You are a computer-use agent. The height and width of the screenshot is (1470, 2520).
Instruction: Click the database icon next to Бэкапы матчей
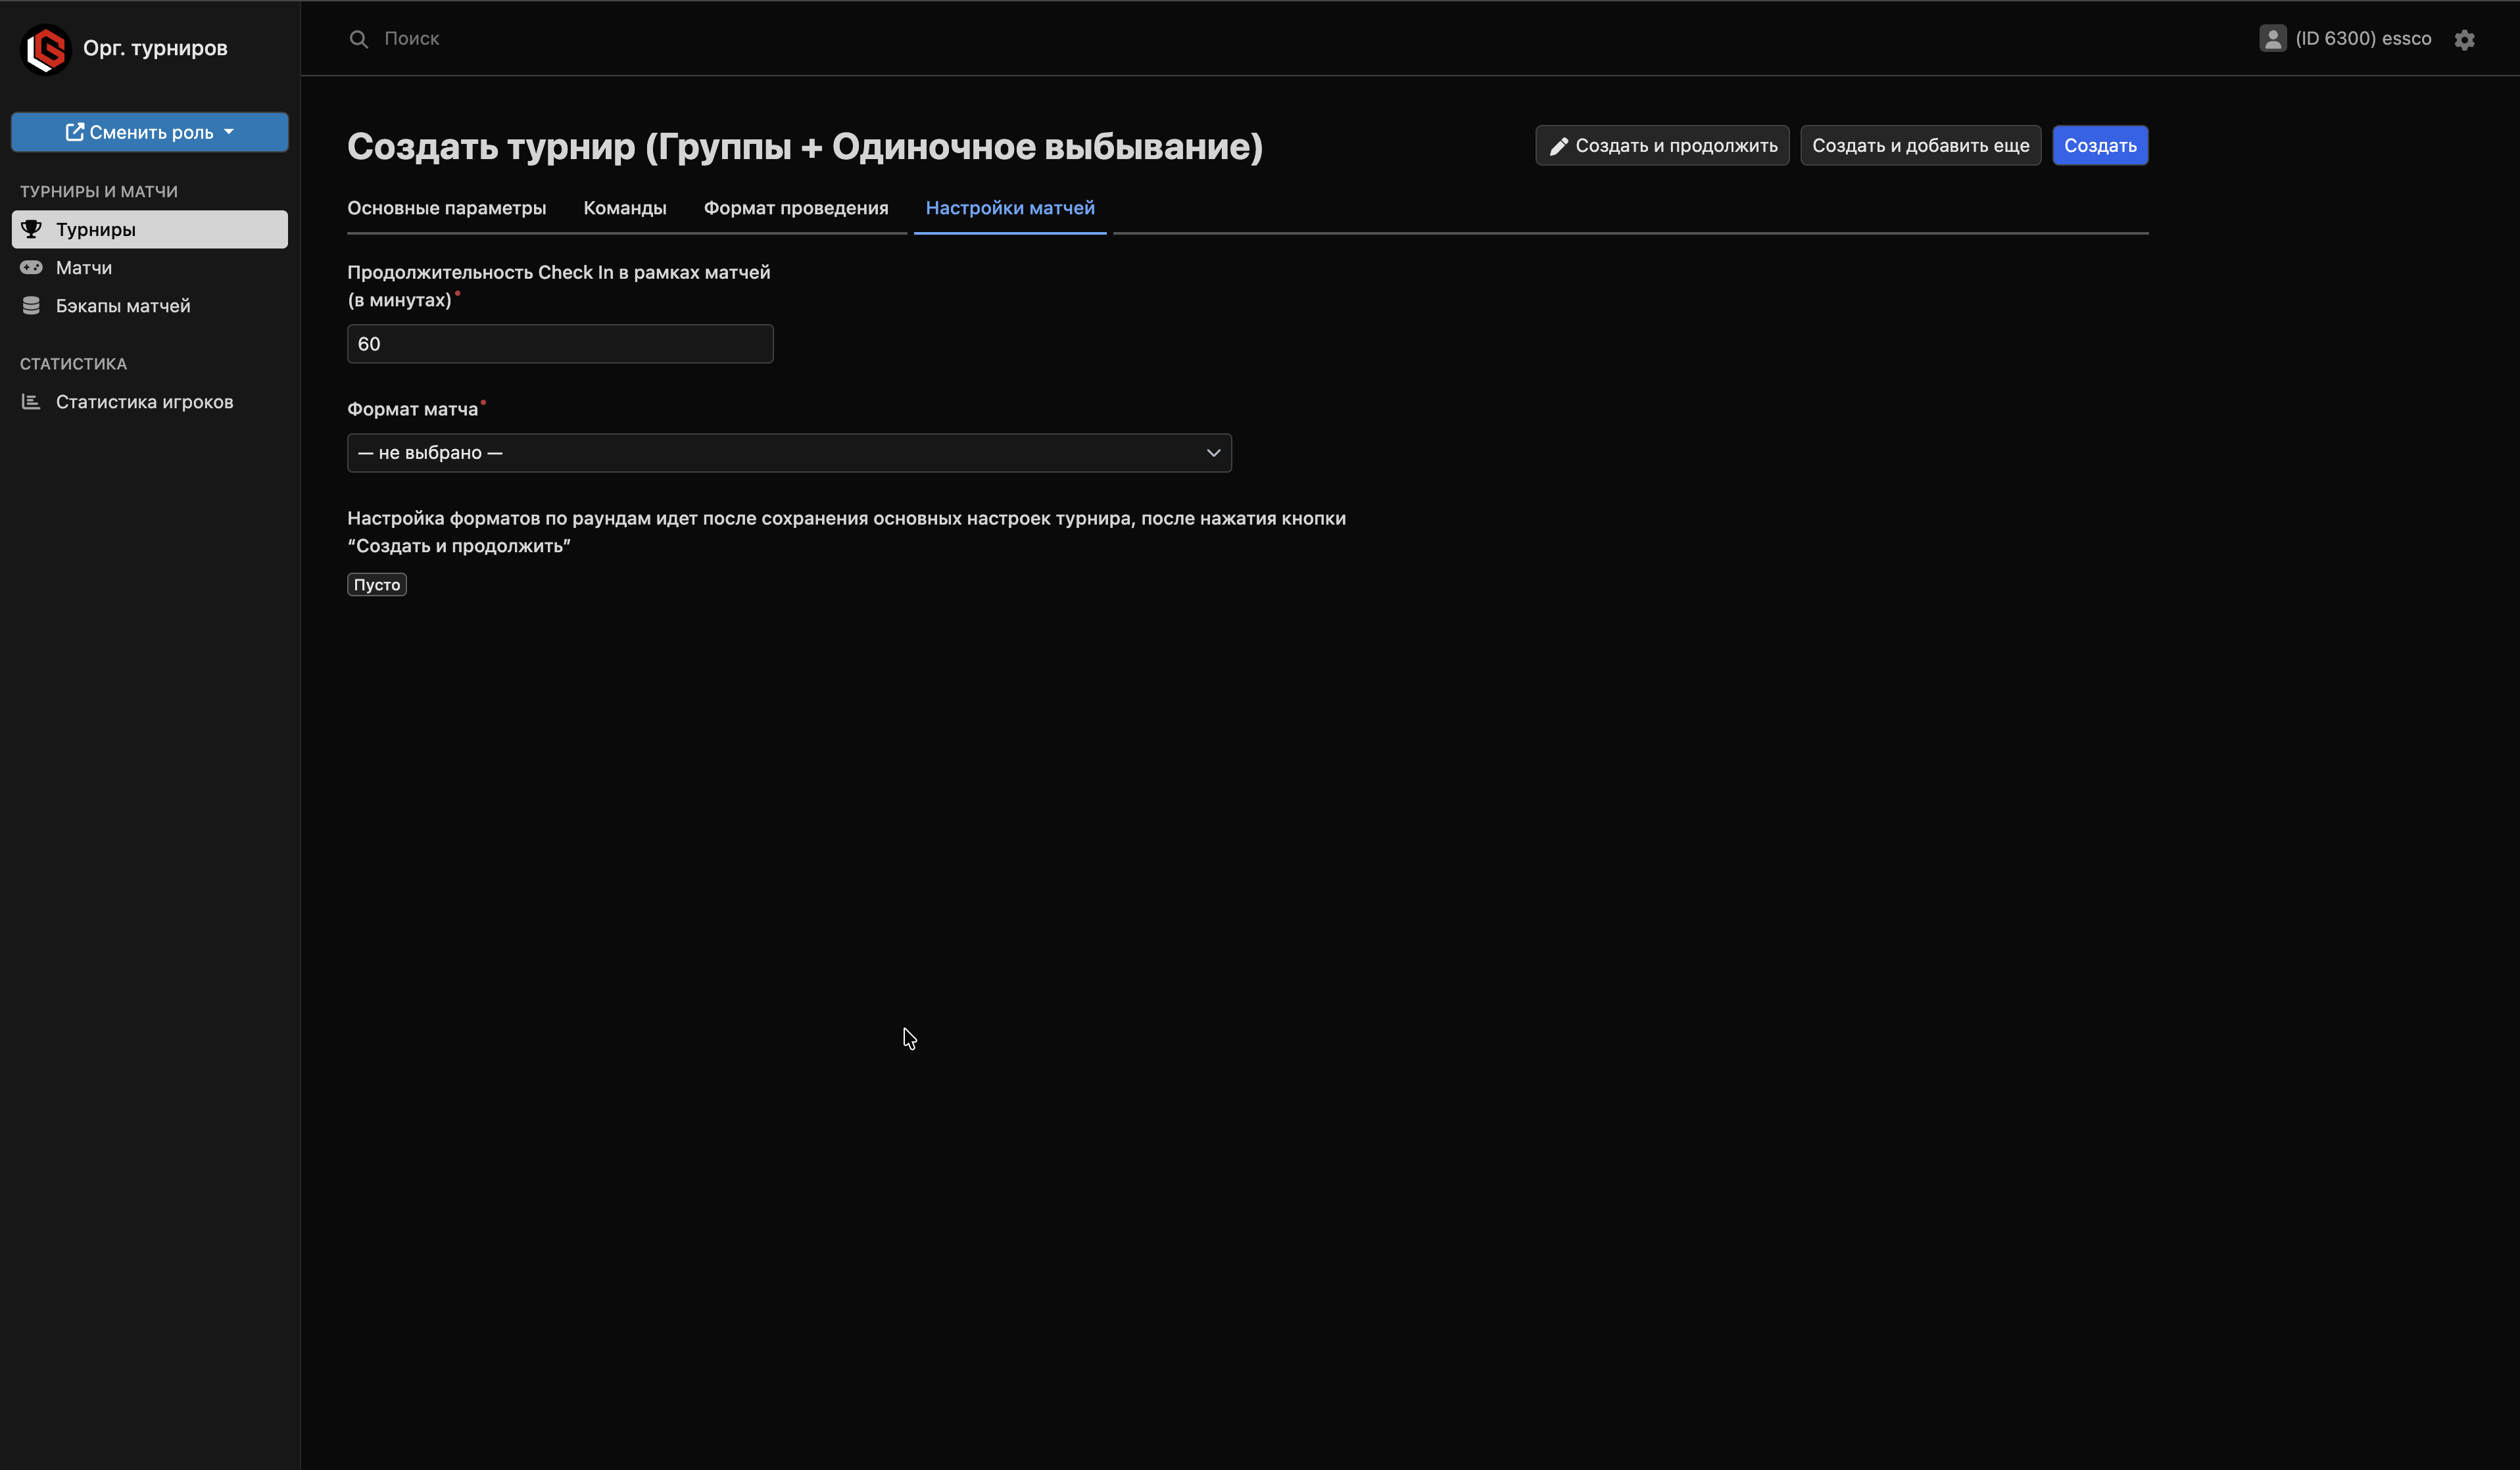click(x=32, y=305)
